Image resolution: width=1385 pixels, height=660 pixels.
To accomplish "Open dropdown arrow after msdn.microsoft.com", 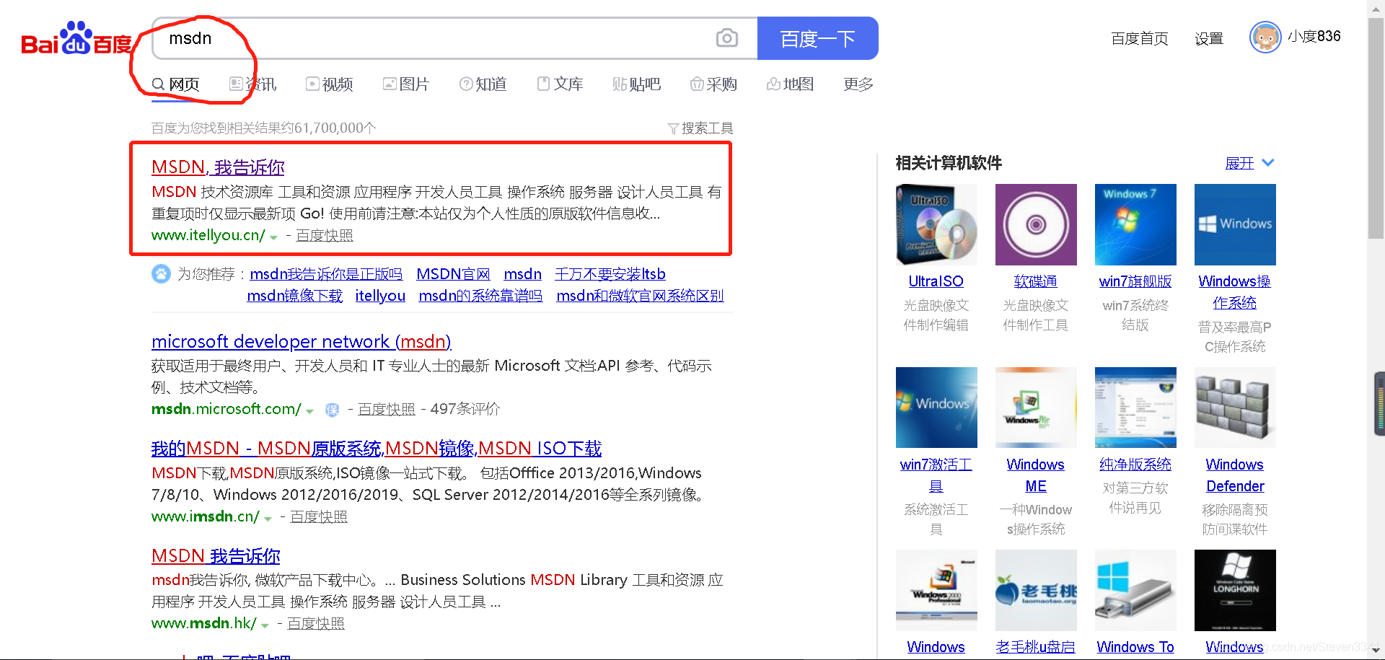I will point(309,411).
